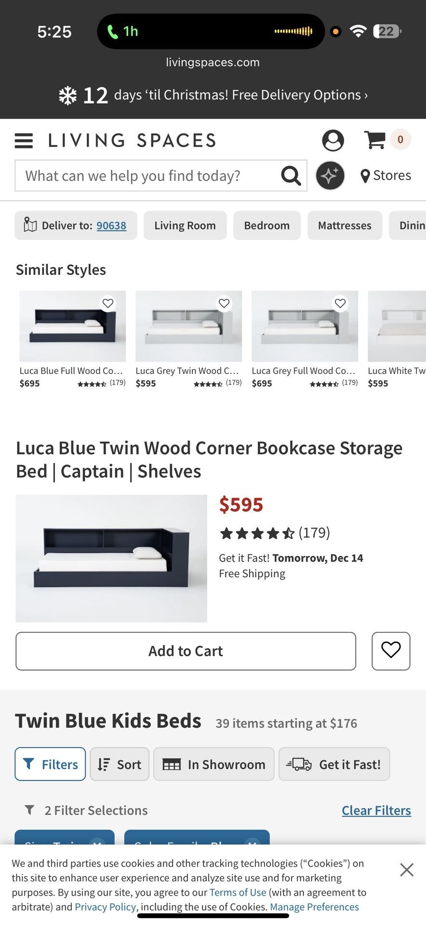Open the Sort options
This screenshot has width=426, height=926.
(119, 764)
